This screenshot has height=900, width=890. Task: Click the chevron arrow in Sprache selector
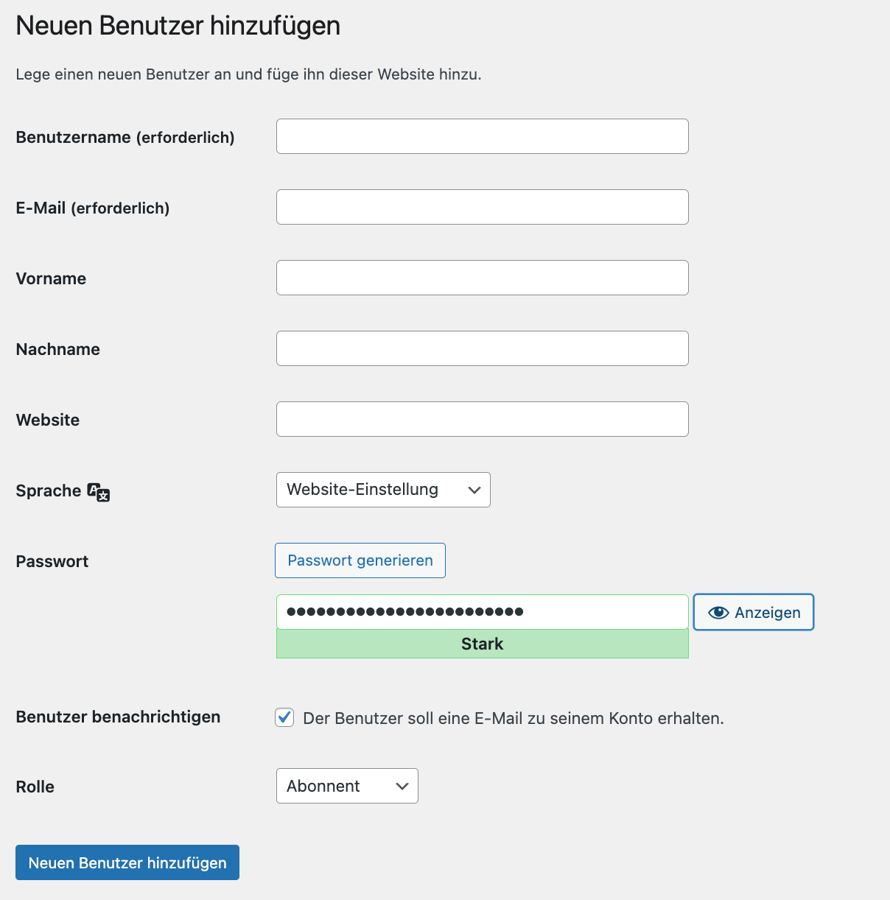coord(474,490)
